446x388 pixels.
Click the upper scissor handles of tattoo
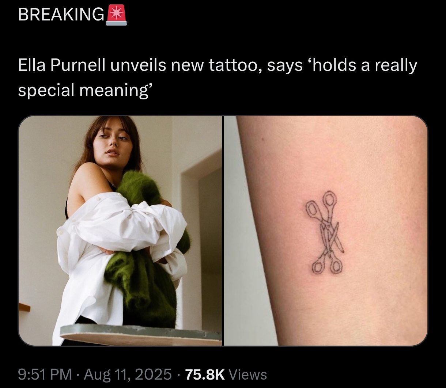coord(321,206)
